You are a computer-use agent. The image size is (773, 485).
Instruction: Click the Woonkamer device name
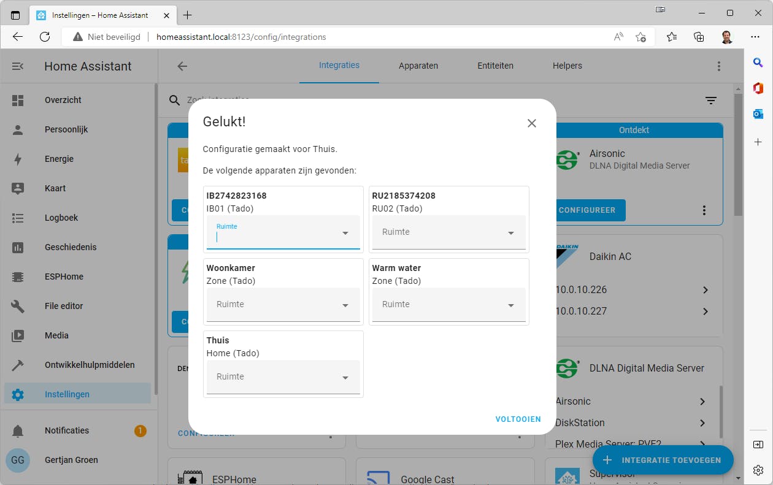coord(231,268)
